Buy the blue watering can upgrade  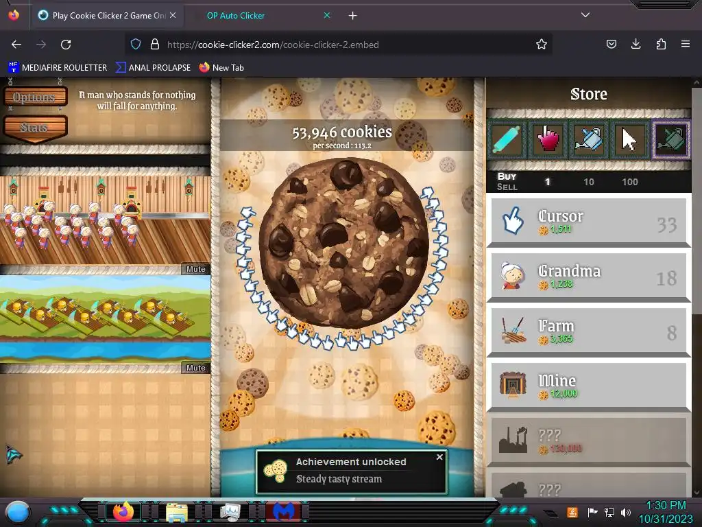point(589,140)
